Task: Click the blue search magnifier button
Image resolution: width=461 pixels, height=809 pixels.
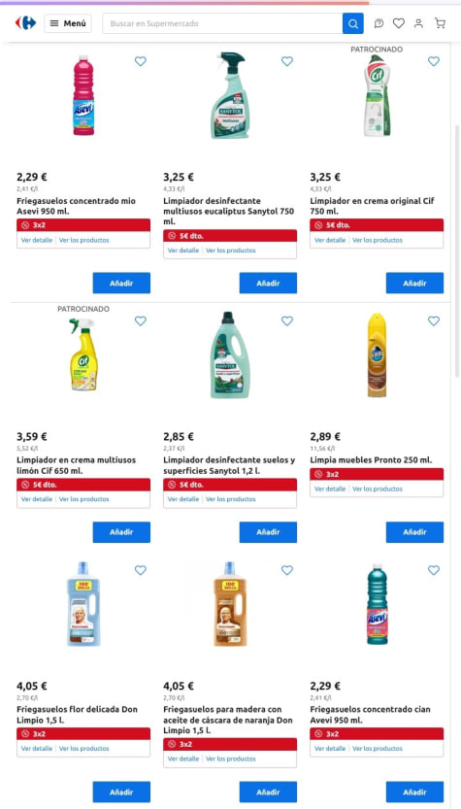Action: (352, 23)
